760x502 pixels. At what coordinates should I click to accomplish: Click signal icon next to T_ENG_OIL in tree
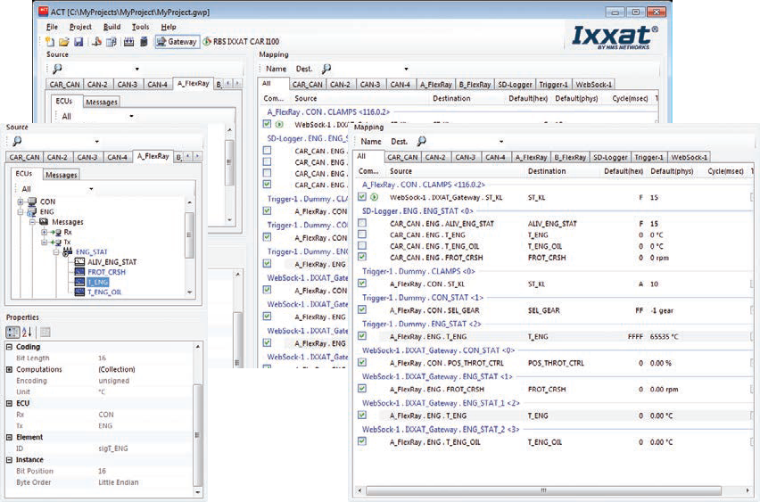click(x=79, y=292)
